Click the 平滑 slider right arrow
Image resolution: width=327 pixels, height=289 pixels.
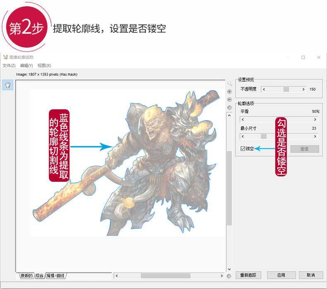click(x=315, y=120)
